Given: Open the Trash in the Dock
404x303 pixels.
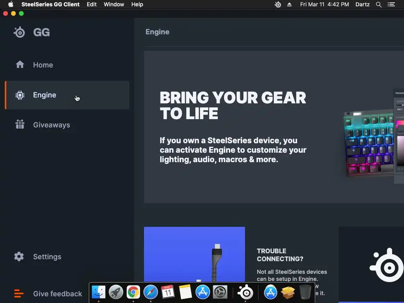Looking at the screenshot, I should point(305,292).
